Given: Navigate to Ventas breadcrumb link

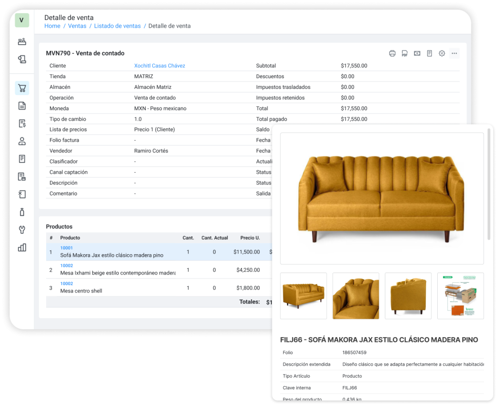Looking at the screenshot, I should tap(77, 26).
